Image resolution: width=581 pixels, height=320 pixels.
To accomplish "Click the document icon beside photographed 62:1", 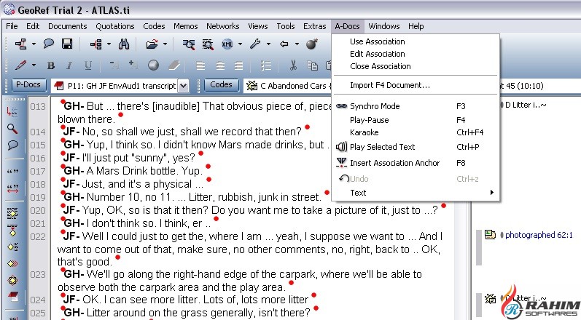I will pyautogui.click(x=490, y=235).
